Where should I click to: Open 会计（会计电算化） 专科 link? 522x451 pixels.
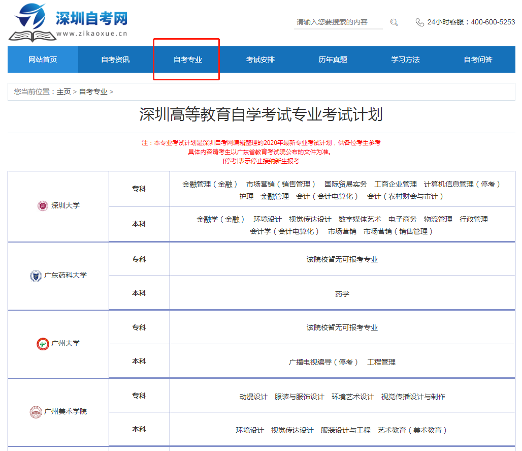tap(328, 197)
